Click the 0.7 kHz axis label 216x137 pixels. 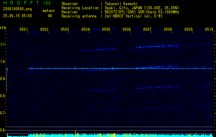pyautogui.click(x=2, y=113)
